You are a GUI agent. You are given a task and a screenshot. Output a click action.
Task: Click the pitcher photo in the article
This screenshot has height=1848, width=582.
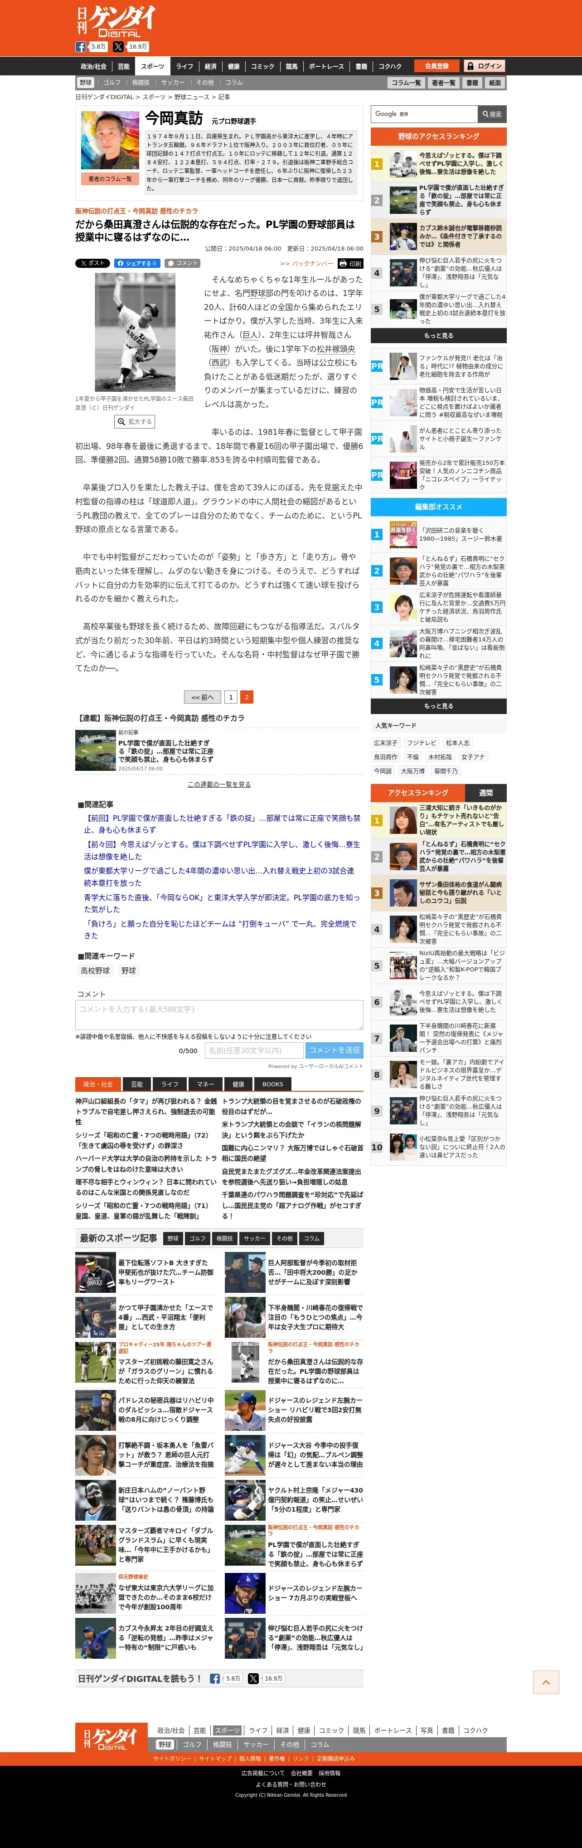(135, 332)
